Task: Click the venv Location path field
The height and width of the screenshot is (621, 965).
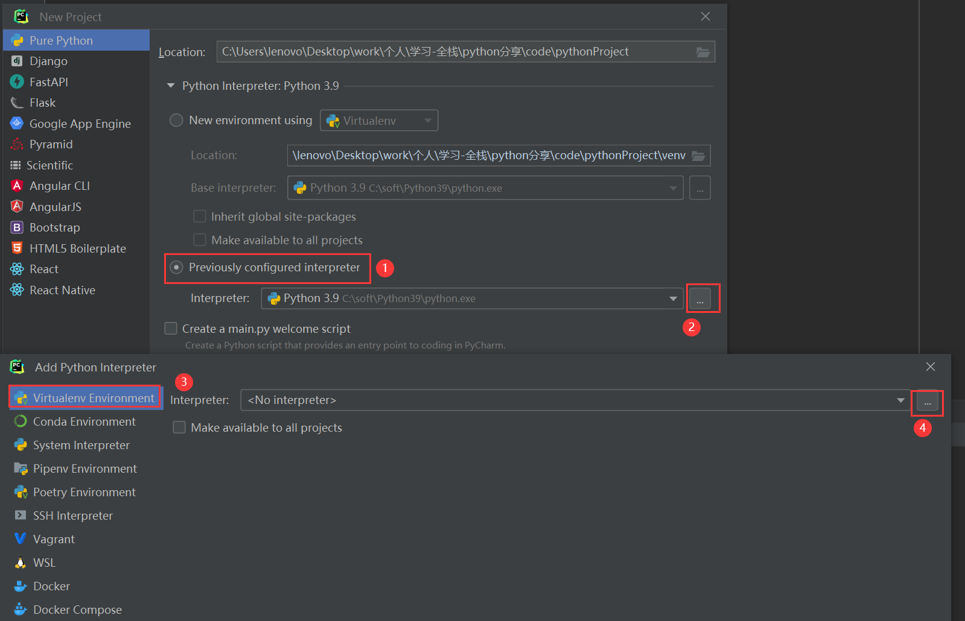Action: click(x=499, y=156)
